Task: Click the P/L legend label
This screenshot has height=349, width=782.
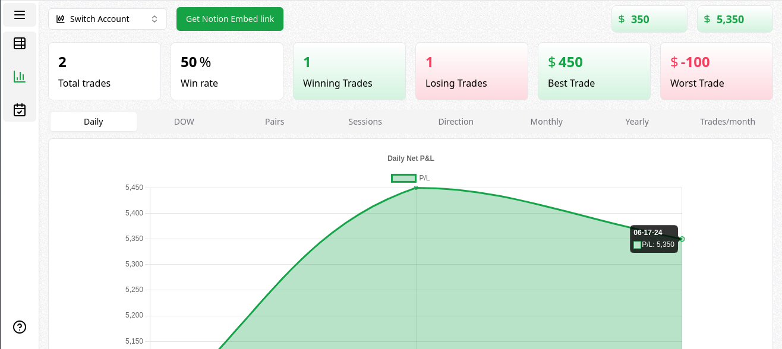Action: (424, 178)
